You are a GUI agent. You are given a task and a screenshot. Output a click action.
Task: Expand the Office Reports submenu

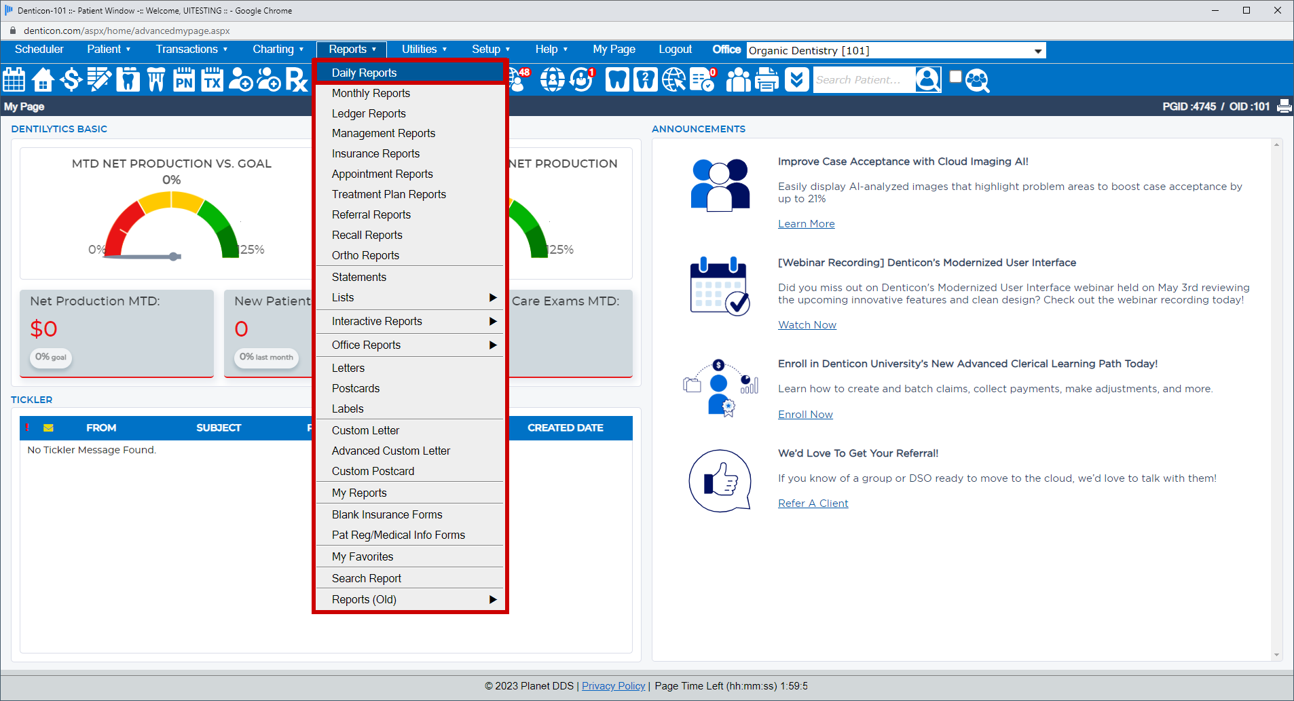pos(410,345)
